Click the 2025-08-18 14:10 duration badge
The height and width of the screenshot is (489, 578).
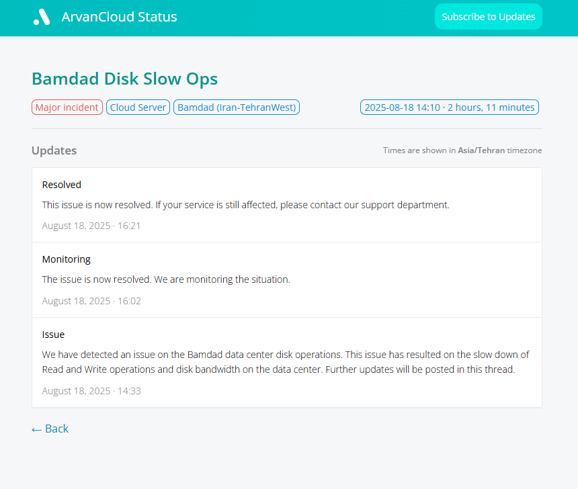(x=450, y=107)
